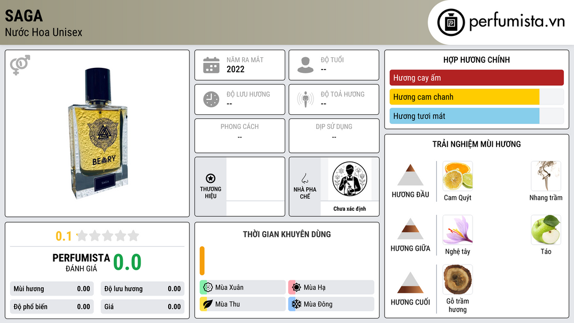The height and width of the screenshot is (323, 574).
Task: Select the Mùa Đông season label
Action: click(318, 304)
